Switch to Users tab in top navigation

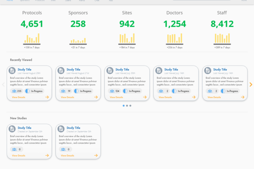coord(68,1)
